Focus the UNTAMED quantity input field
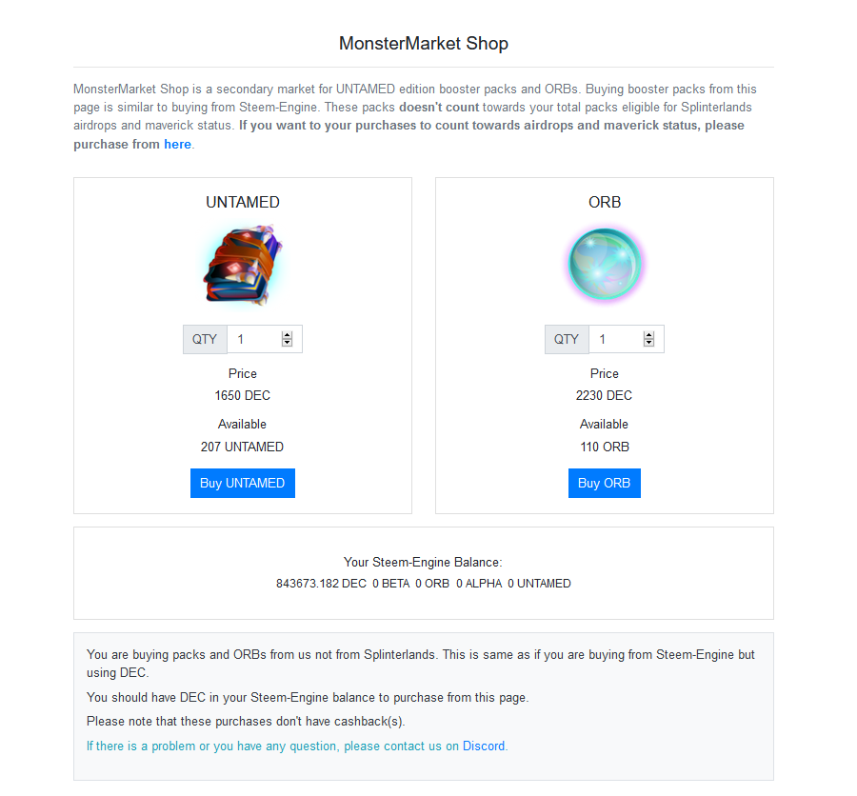Image resolution: width=857 pixels, height=796 pixels. [x=265, y=339]
